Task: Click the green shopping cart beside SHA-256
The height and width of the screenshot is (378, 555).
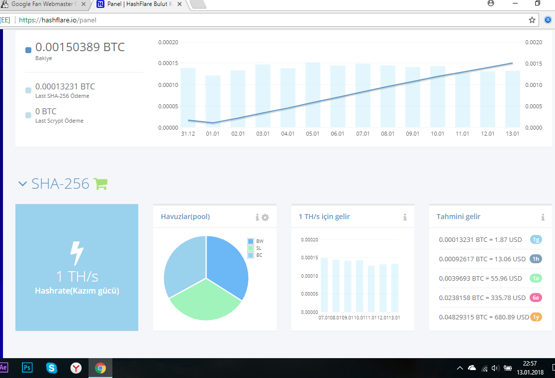Action: (100, 184)
